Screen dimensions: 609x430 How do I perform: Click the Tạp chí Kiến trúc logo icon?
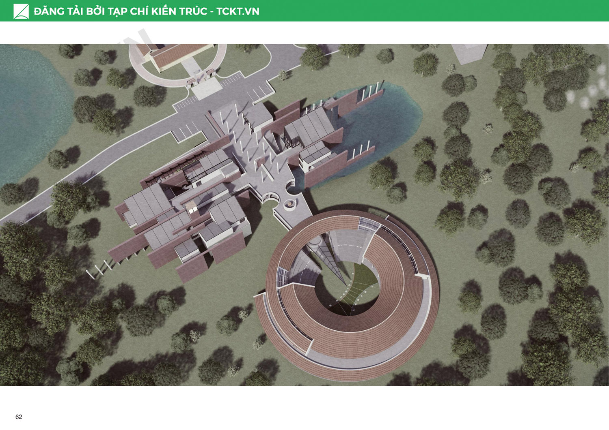pyautogui.click(x=21, y=11)
